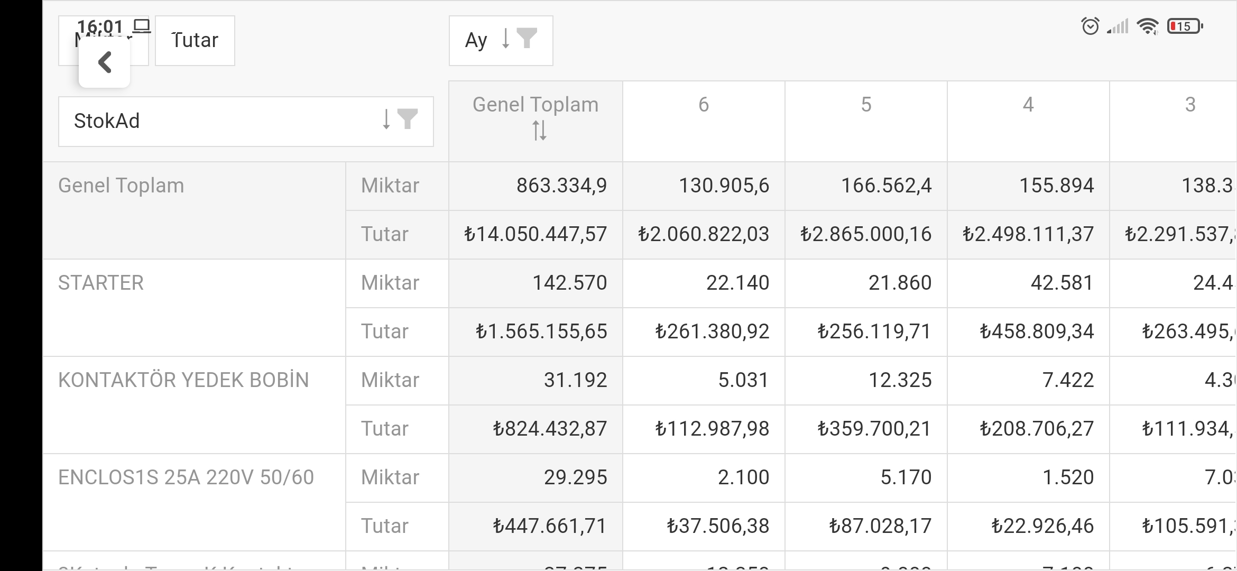
Task: Tap the cellular signal icon
Action: (x=1118, y=26)
